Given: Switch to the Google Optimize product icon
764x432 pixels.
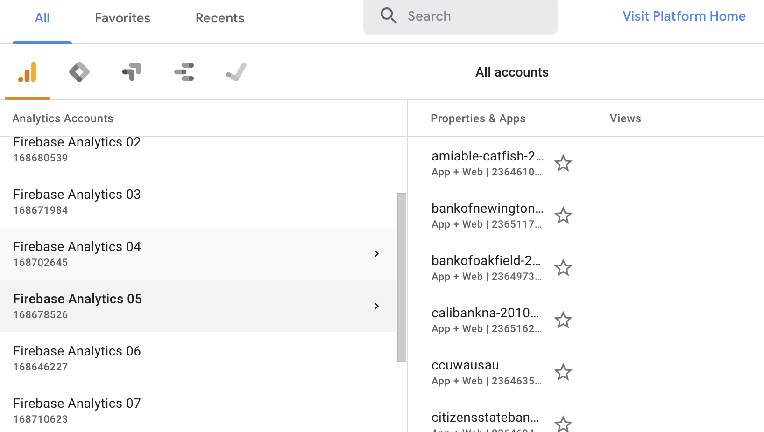Looking at the screenshot, I should [131, 72].
